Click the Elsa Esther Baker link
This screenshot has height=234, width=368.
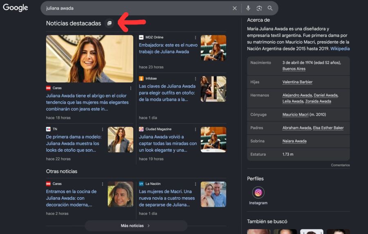pos(328,128)
